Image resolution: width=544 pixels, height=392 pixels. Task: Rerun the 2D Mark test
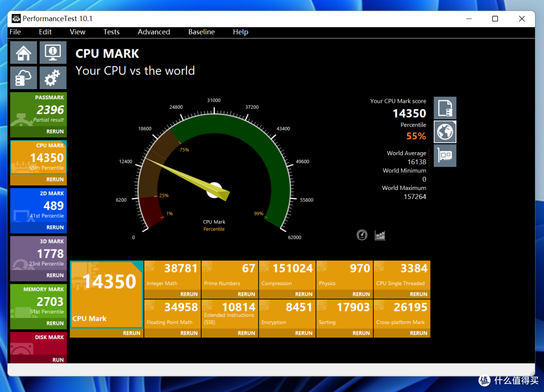(55, 227)
